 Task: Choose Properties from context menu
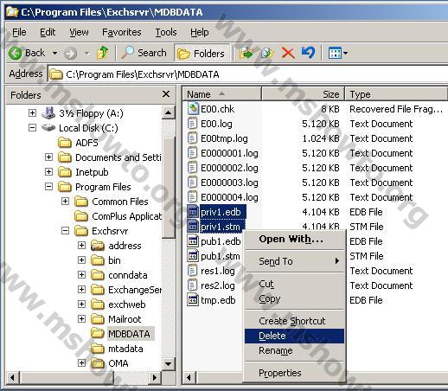click(294, 373)
